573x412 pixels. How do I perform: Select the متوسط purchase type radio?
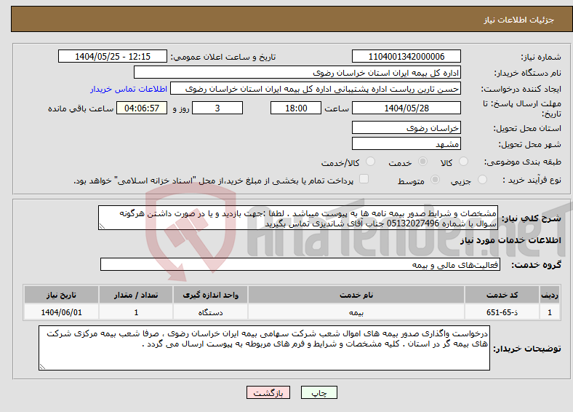point(436,179)
